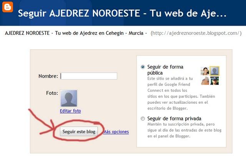
Task: Click the hand-shaped follower avatar thumbnail
Action: (205, 81)
